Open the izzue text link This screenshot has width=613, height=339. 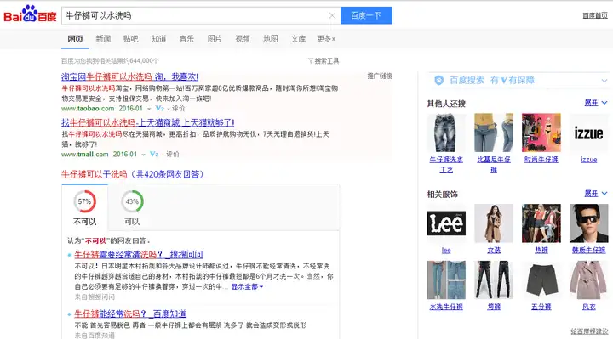click(x=589, y=160)
